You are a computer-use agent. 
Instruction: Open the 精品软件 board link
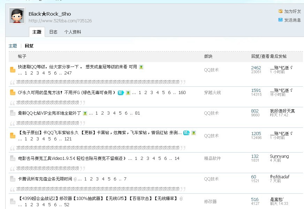pyautogui.click(x=212, y=158)
